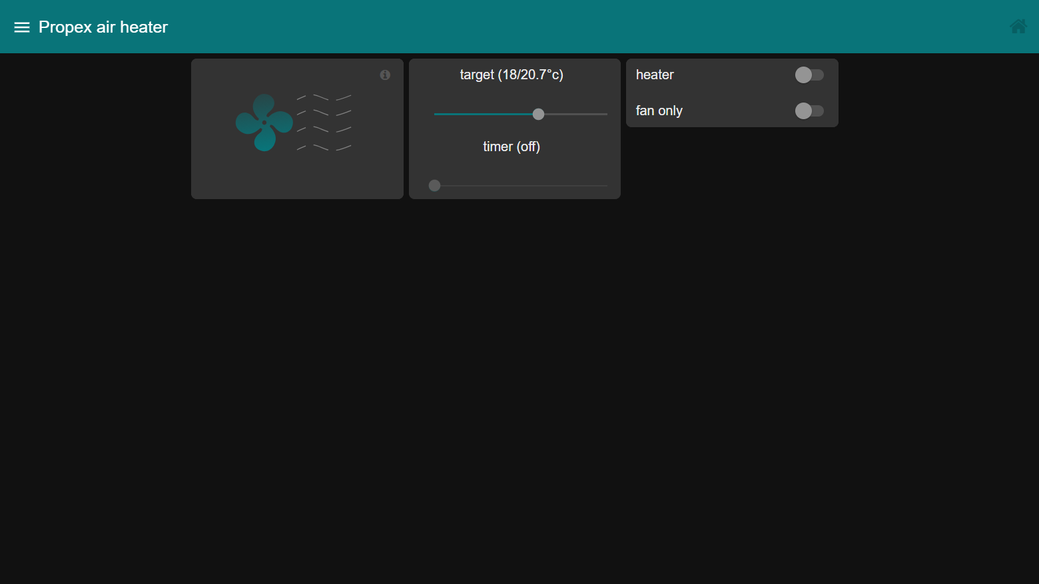Toggle the fan only switch
Image resolution: width=1039 pixels, height=584 pixels.
click(x=809, y=111)
